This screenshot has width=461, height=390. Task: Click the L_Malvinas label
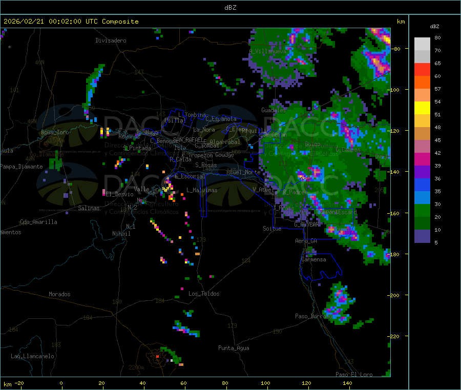(x=202, y=190)
